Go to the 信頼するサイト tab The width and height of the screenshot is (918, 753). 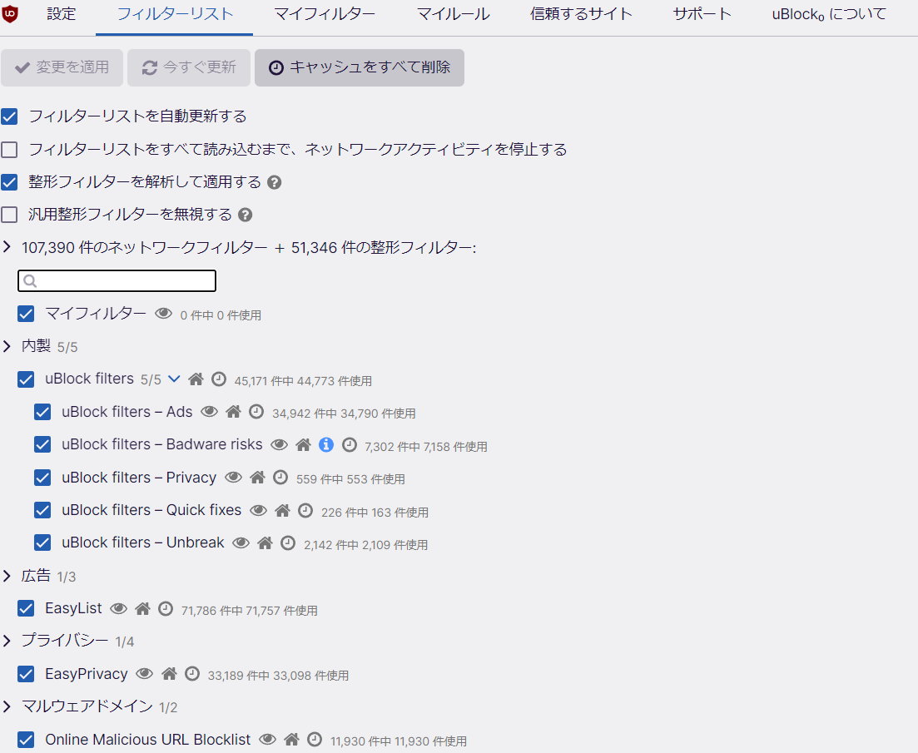pos(581,14)
